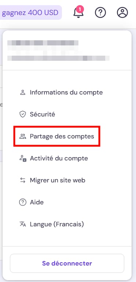
Task: Click the translate icon next to Langue
Action: point(23,224)
